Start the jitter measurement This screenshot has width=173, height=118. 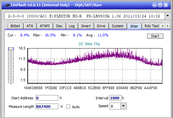tap(155, 36)
